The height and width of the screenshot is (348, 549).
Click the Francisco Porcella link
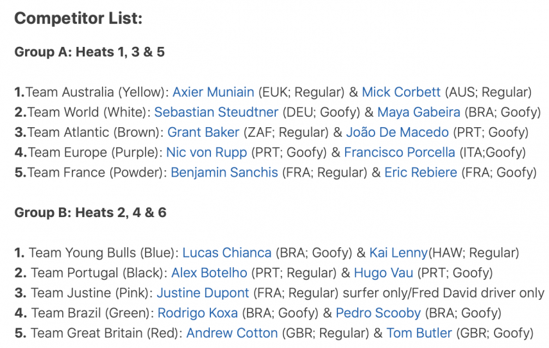(x=400, y=152)
